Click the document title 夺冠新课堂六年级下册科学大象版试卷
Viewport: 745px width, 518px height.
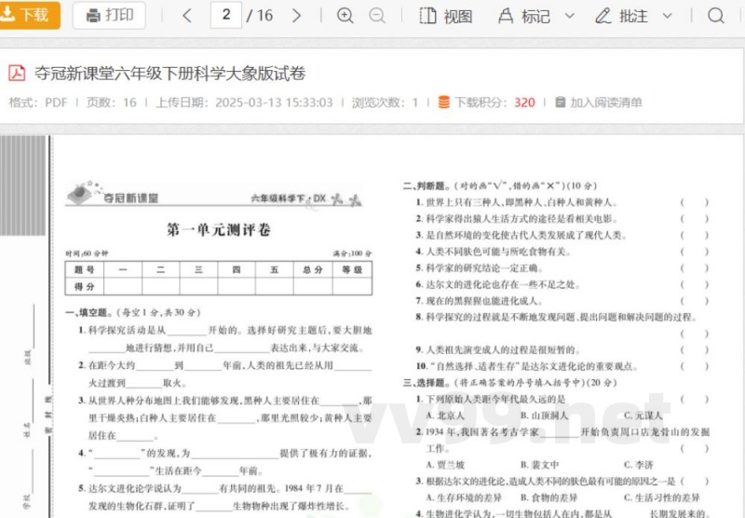pyautogui.click(x=169, y=74)
